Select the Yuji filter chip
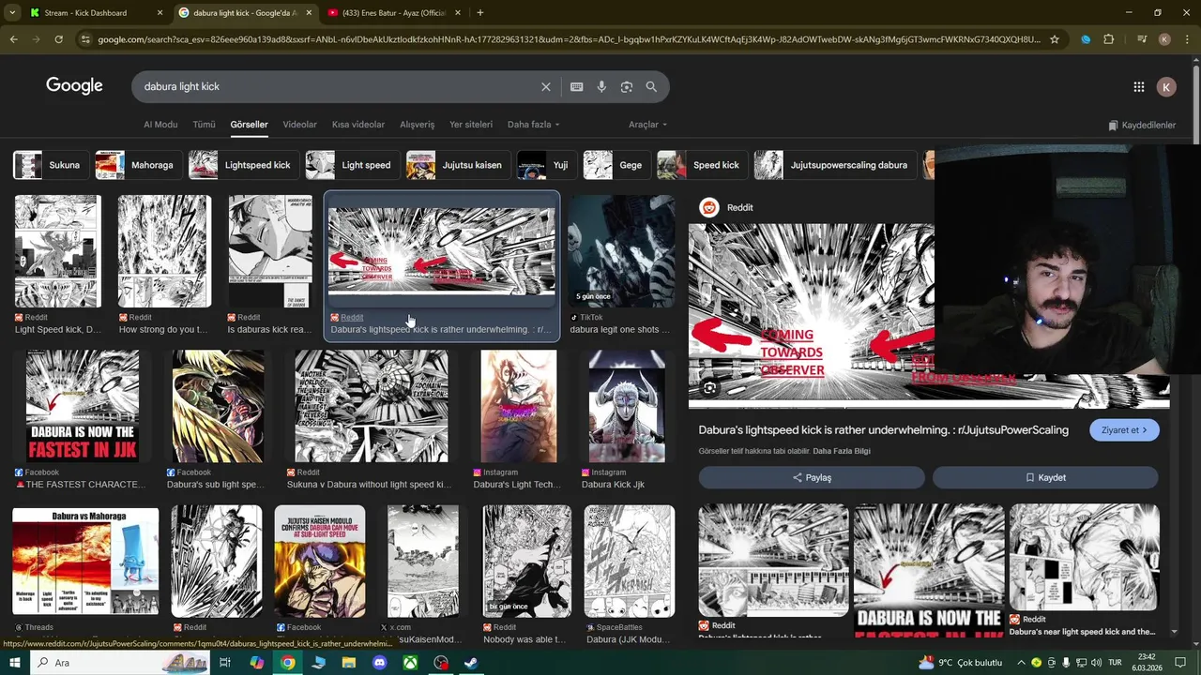Screen dimensions: 1201x675 (x=546, y=165)
